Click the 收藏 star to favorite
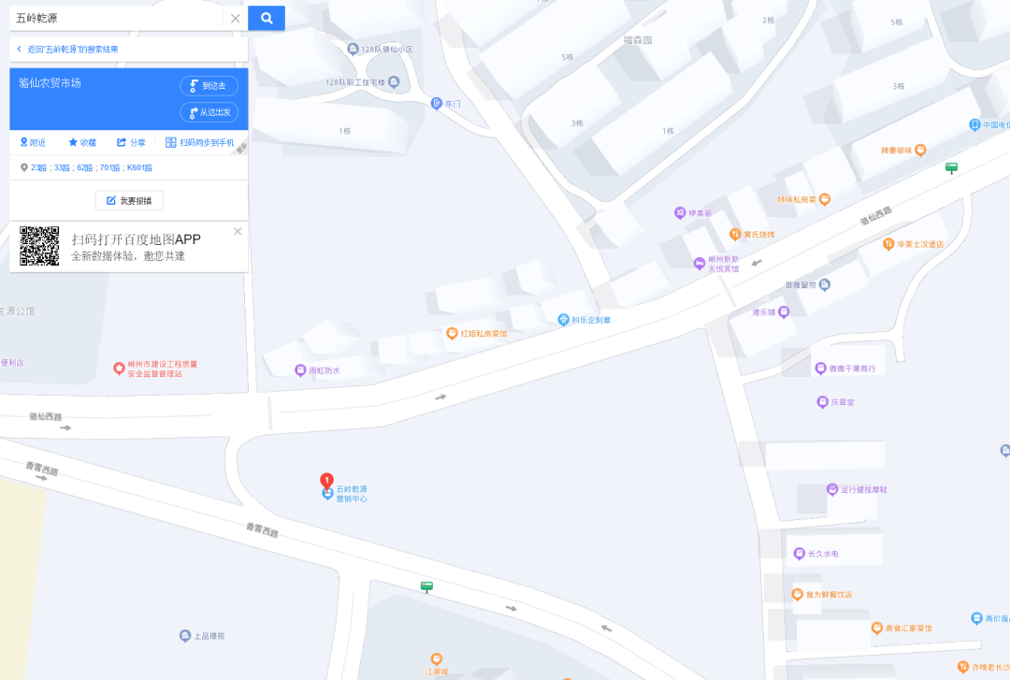Image resolution: width=1010 pixels, height=680 pixels. tap(82, 142)
